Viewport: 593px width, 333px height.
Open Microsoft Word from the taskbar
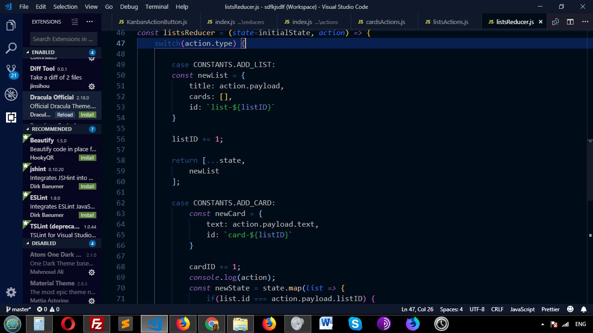click(x=326, y=324)
